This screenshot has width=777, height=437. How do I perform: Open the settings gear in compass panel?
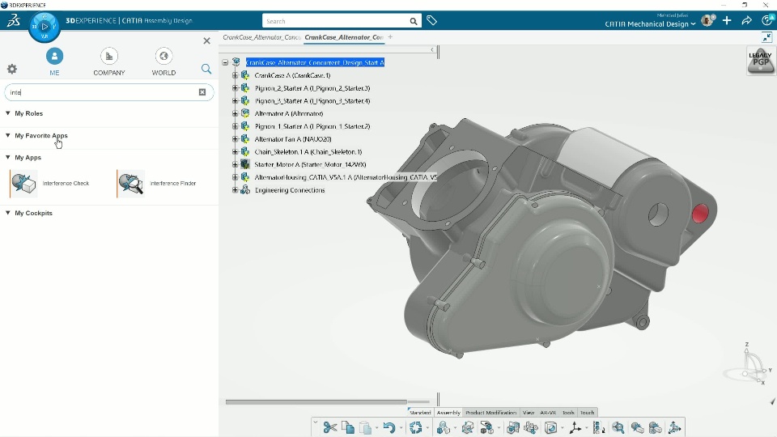click(x=12, y=70)
